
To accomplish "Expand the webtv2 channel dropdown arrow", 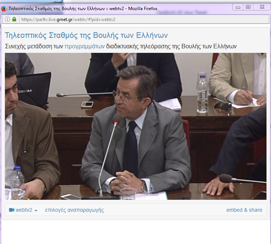I will click(x=36, y=210).
